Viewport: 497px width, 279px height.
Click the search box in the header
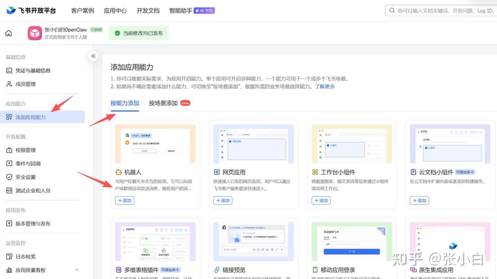point(443,11)
